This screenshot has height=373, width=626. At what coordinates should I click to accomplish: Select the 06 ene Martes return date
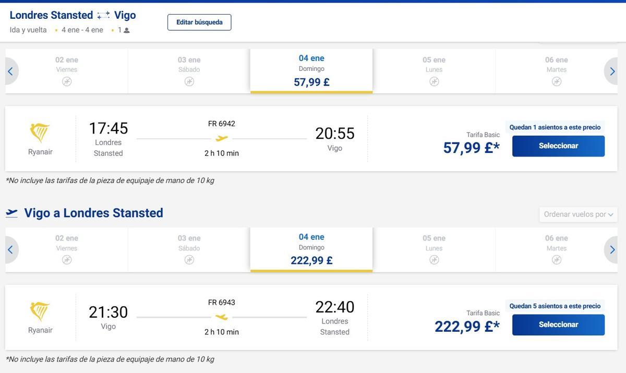pos(556,248)
